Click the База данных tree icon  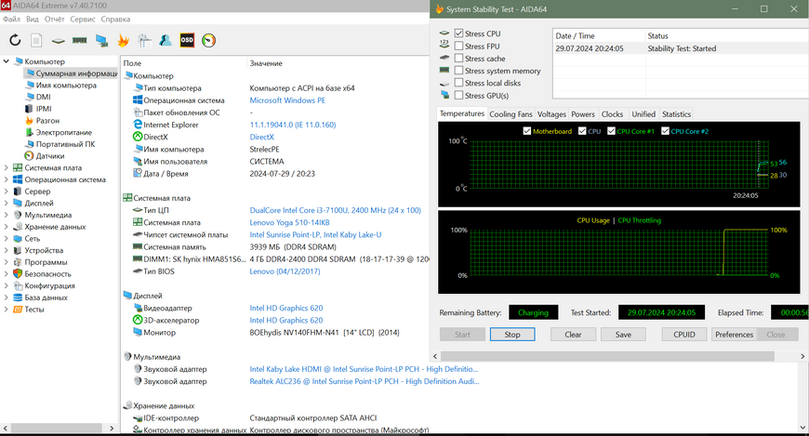(x=18, y=297)
